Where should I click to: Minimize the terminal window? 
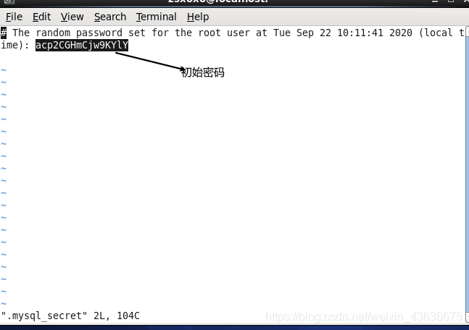tap(435, 1)
